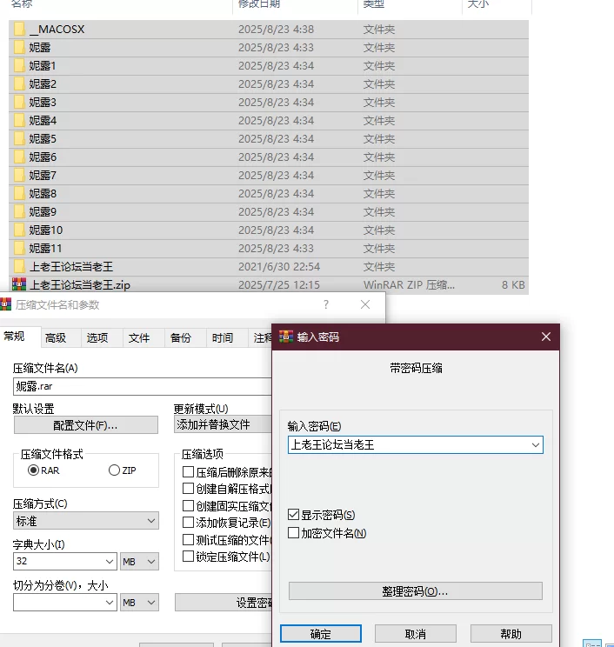Screen dimensions: 614x647
Task: Select the ZIP format radio button
Action: (x=114, y=470)
